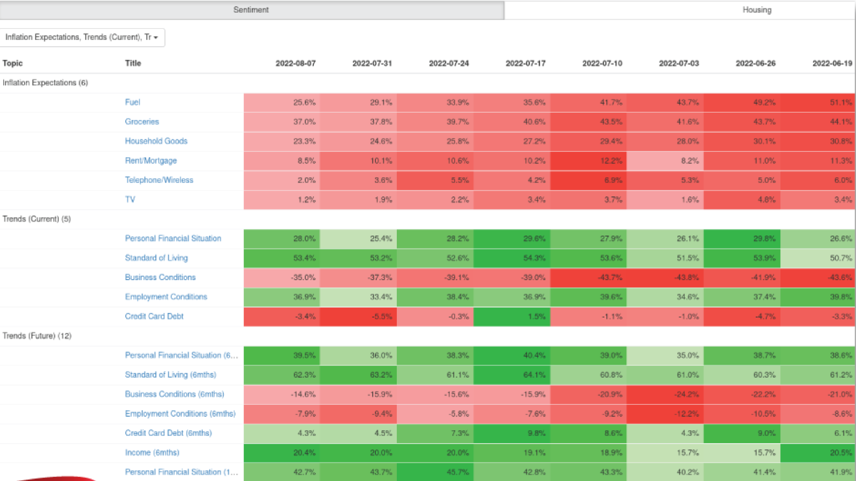Open the Groceries series details

coord(142,122)
